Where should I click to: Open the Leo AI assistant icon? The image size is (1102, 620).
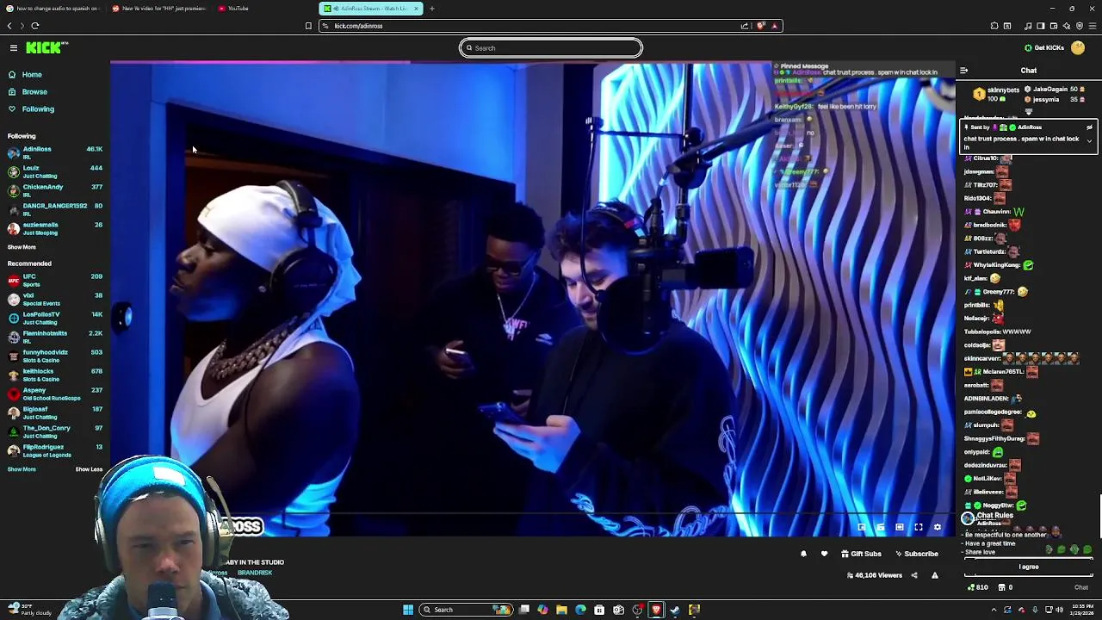(x=1067, y=26)
